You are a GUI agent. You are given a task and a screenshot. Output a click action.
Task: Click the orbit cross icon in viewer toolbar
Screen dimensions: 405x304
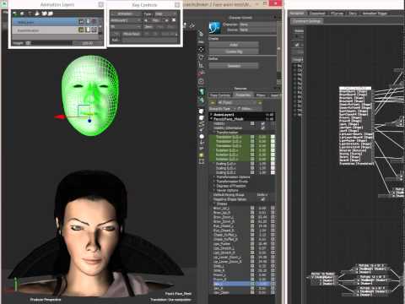click(201, 49)
